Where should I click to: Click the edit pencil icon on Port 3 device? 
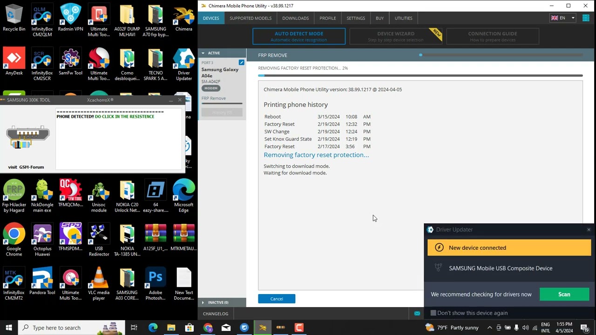pyautogui.click(x=241, y=62)
